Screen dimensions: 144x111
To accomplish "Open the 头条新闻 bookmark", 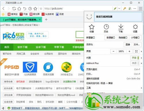I will 48,14.
